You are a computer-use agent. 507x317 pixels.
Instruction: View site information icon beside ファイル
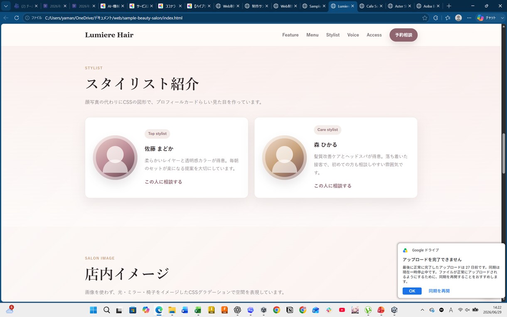click(27, 18)
